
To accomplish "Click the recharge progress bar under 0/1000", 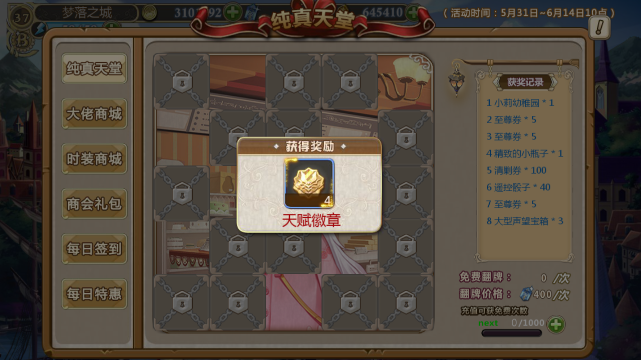I will 511,333.
